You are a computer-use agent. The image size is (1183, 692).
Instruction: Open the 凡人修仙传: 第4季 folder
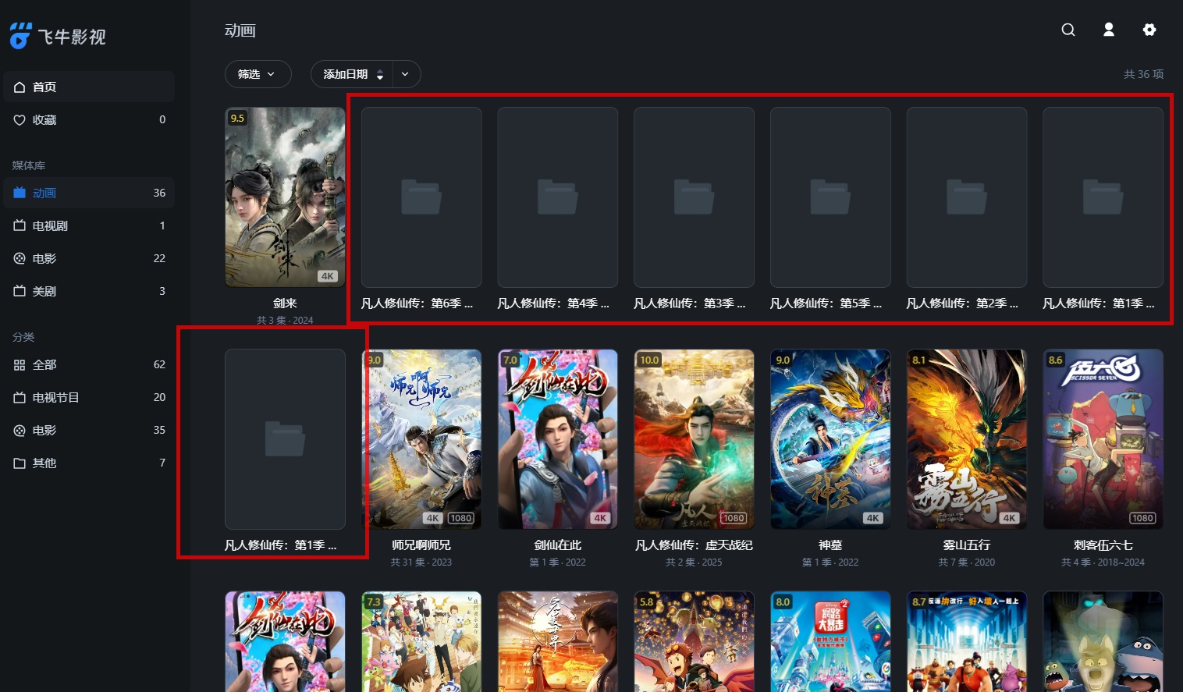[x=557, y=197]
